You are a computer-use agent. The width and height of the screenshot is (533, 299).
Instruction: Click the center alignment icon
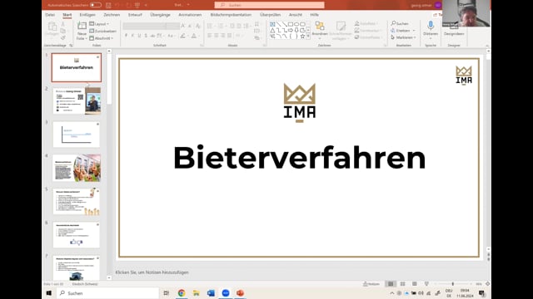(217, 36)
